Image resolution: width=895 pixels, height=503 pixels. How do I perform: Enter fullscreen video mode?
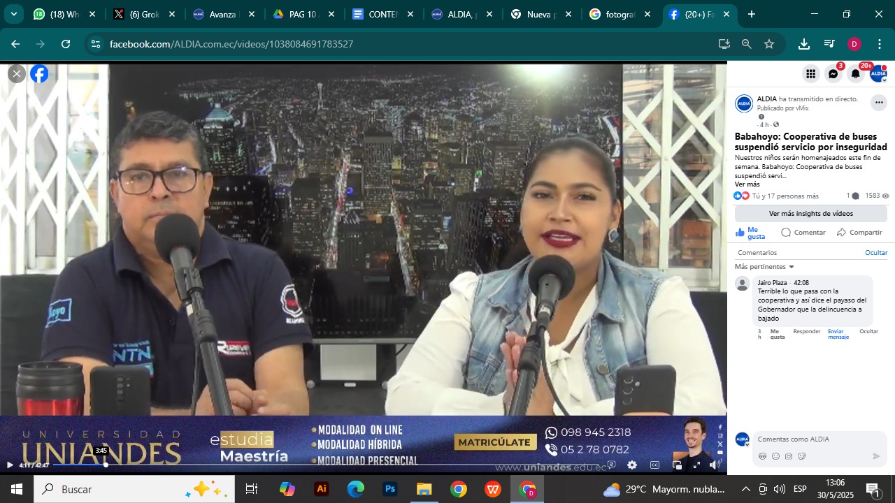click(696, 465)
